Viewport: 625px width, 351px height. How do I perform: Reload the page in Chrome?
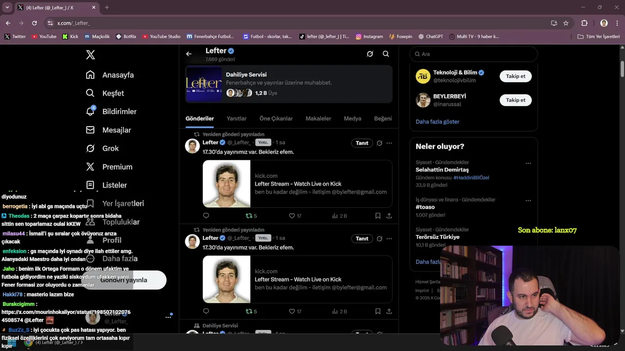click(x=34, y=23)
